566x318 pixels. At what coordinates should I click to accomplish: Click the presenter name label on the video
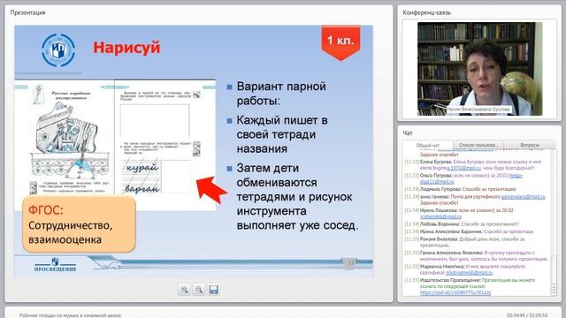pyautogui.click(x=478, y=109)
